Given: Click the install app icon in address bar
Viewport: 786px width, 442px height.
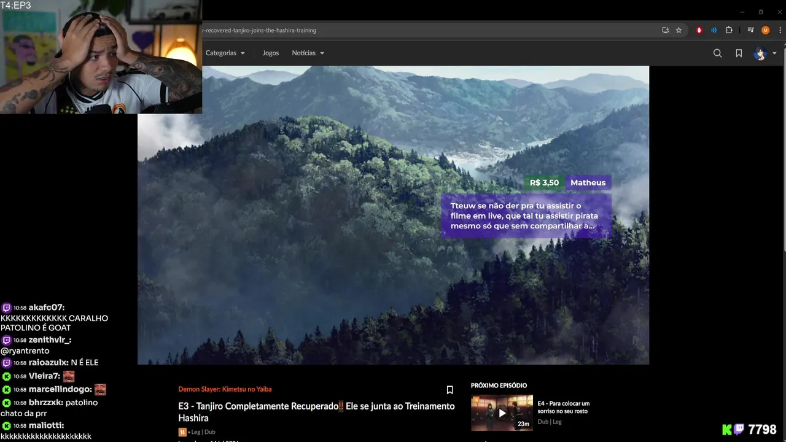Looking at the screenshot, I should click(x=665, y=30).
